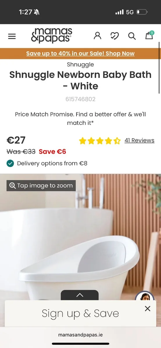Tap the Shnuggle brand name link
Viewport: 161px width, 348px height.
pos(80,64)
